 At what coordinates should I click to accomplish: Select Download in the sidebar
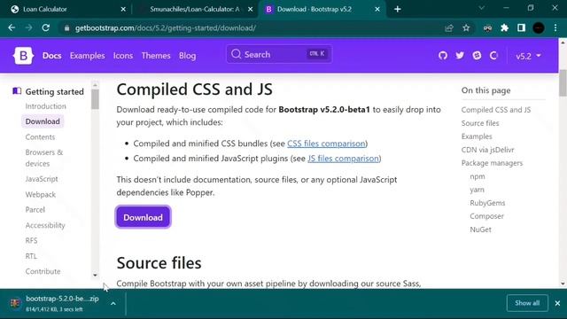coord(43,121)
